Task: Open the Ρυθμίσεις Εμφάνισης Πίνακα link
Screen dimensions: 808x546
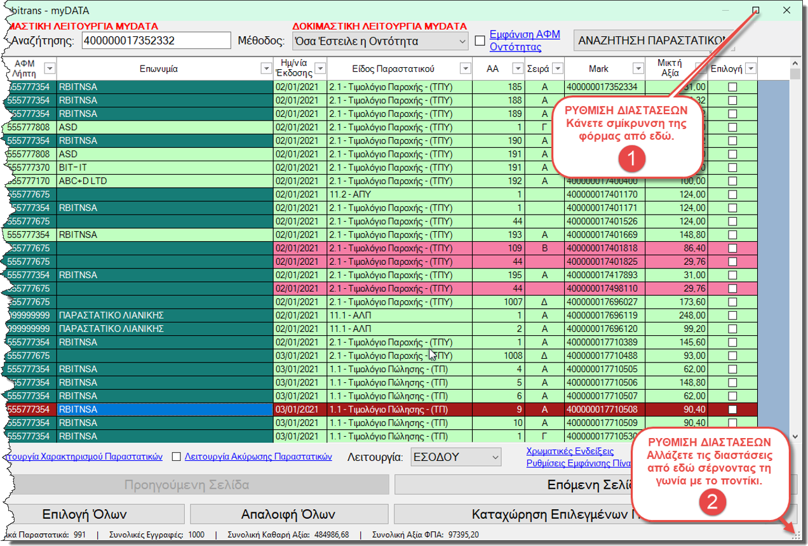Action: click(578, 463)
